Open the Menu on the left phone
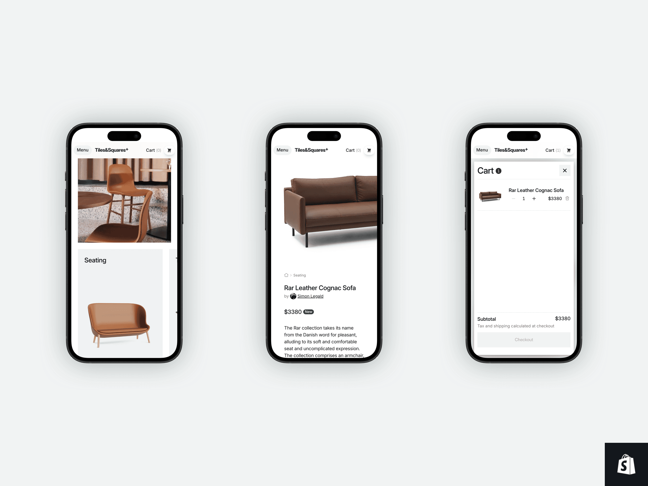This screenshot has width=648, height=486. click(x=83, y=150)
